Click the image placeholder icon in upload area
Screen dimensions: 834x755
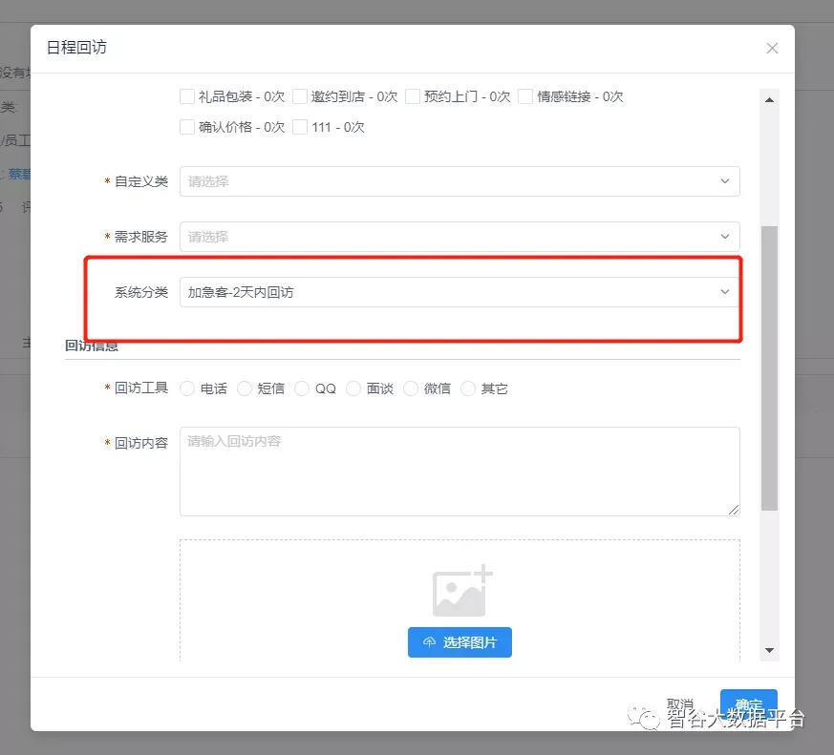click(x=461, y=591)
